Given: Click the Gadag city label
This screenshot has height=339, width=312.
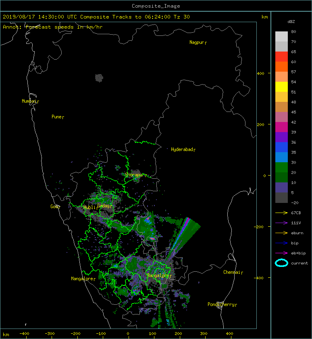Looking at the screenshot, I should (x=104, y=206).
